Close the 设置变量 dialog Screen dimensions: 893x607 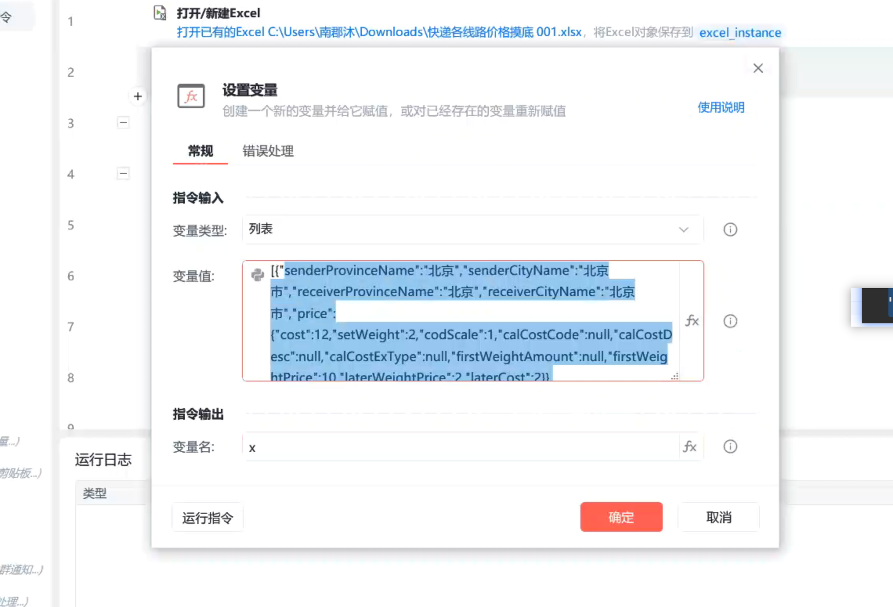point(758,68)
